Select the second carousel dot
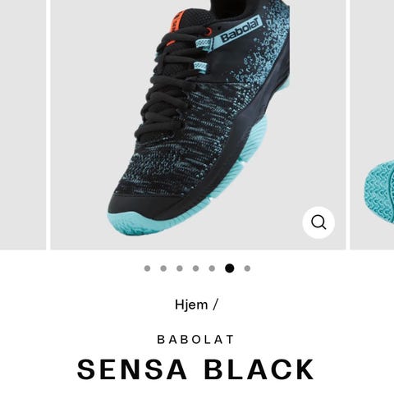 pos(163,268)
